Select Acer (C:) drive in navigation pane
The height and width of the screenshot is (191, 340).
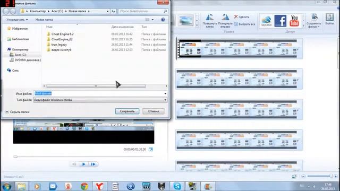[x=18, y=55]
